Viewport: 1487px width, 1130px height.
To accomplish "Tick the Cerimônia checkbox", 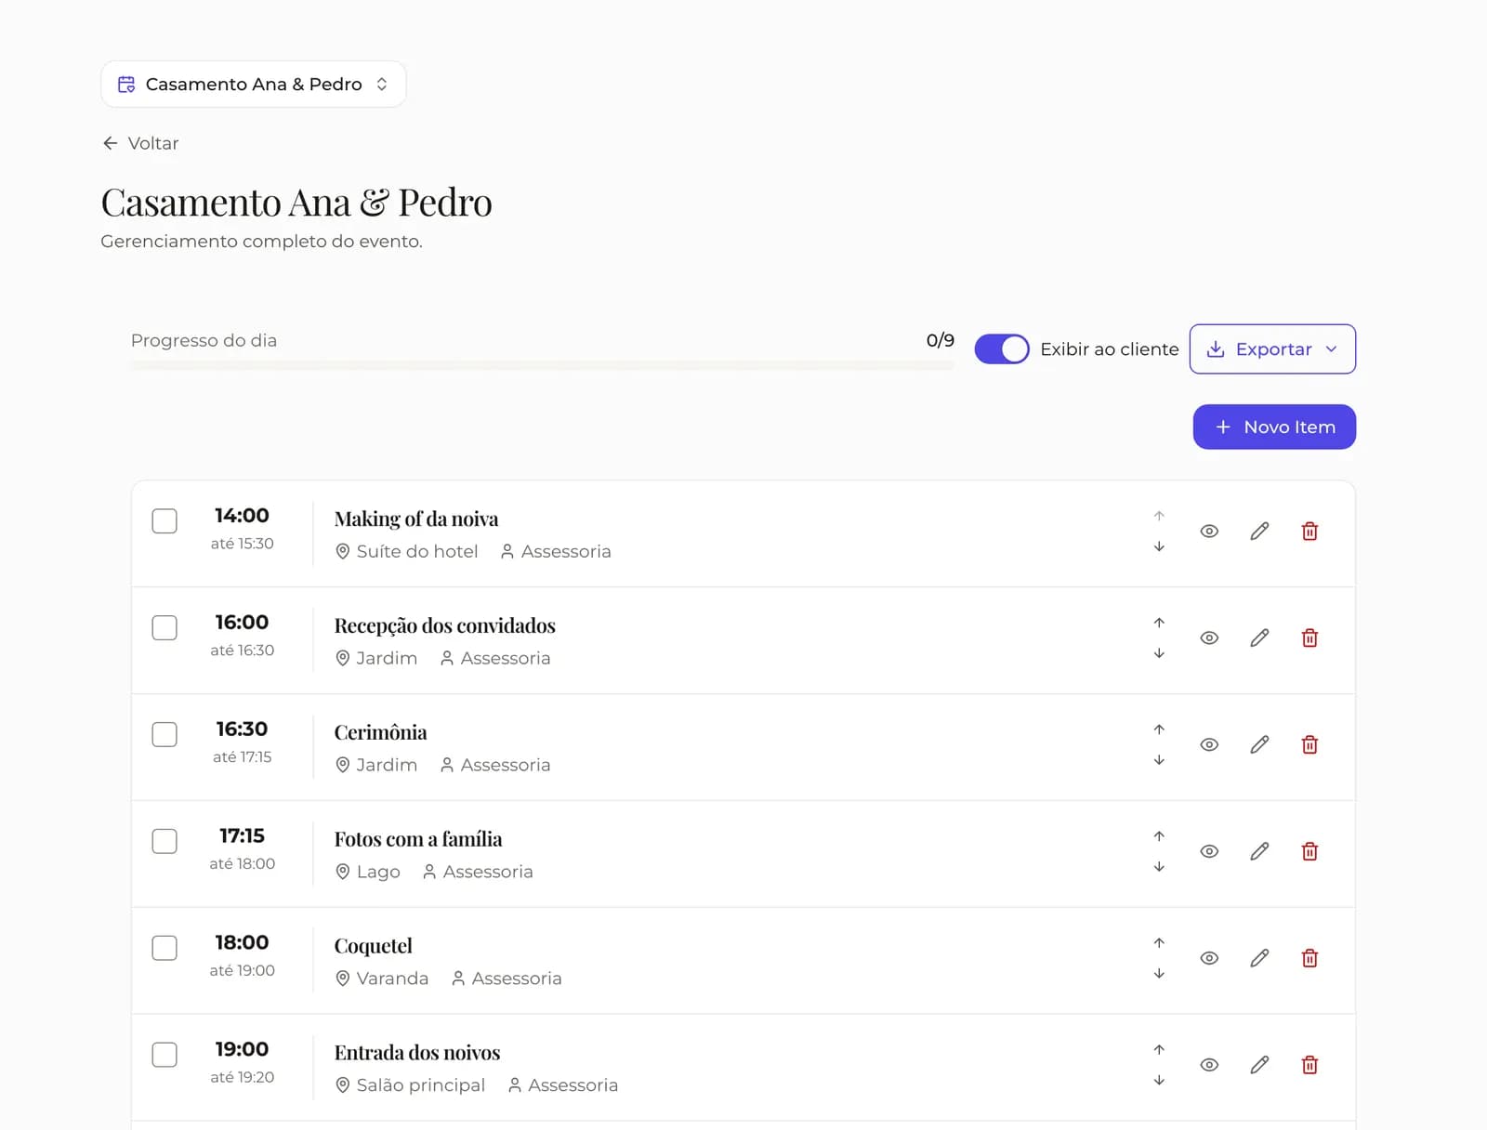I will (164, 735).
